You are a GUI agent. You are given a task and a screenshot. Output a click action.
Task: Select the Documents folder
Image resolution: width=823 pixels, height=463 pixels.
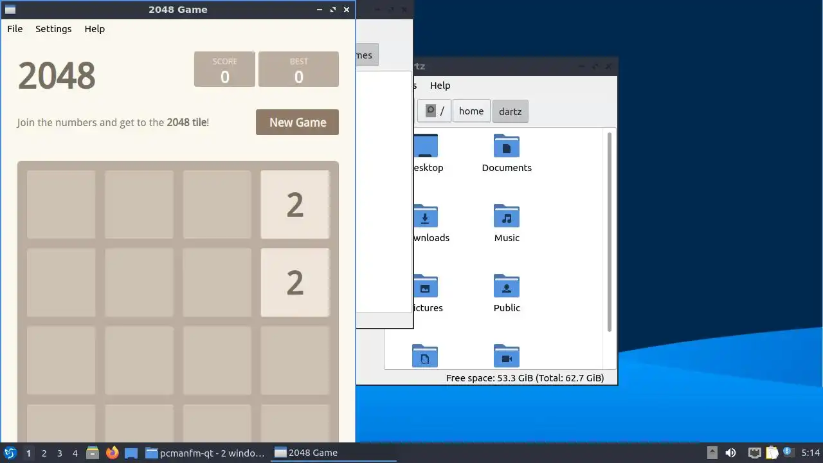point(507,154)
